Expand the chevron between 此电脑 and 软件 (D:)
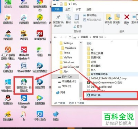 90,37
